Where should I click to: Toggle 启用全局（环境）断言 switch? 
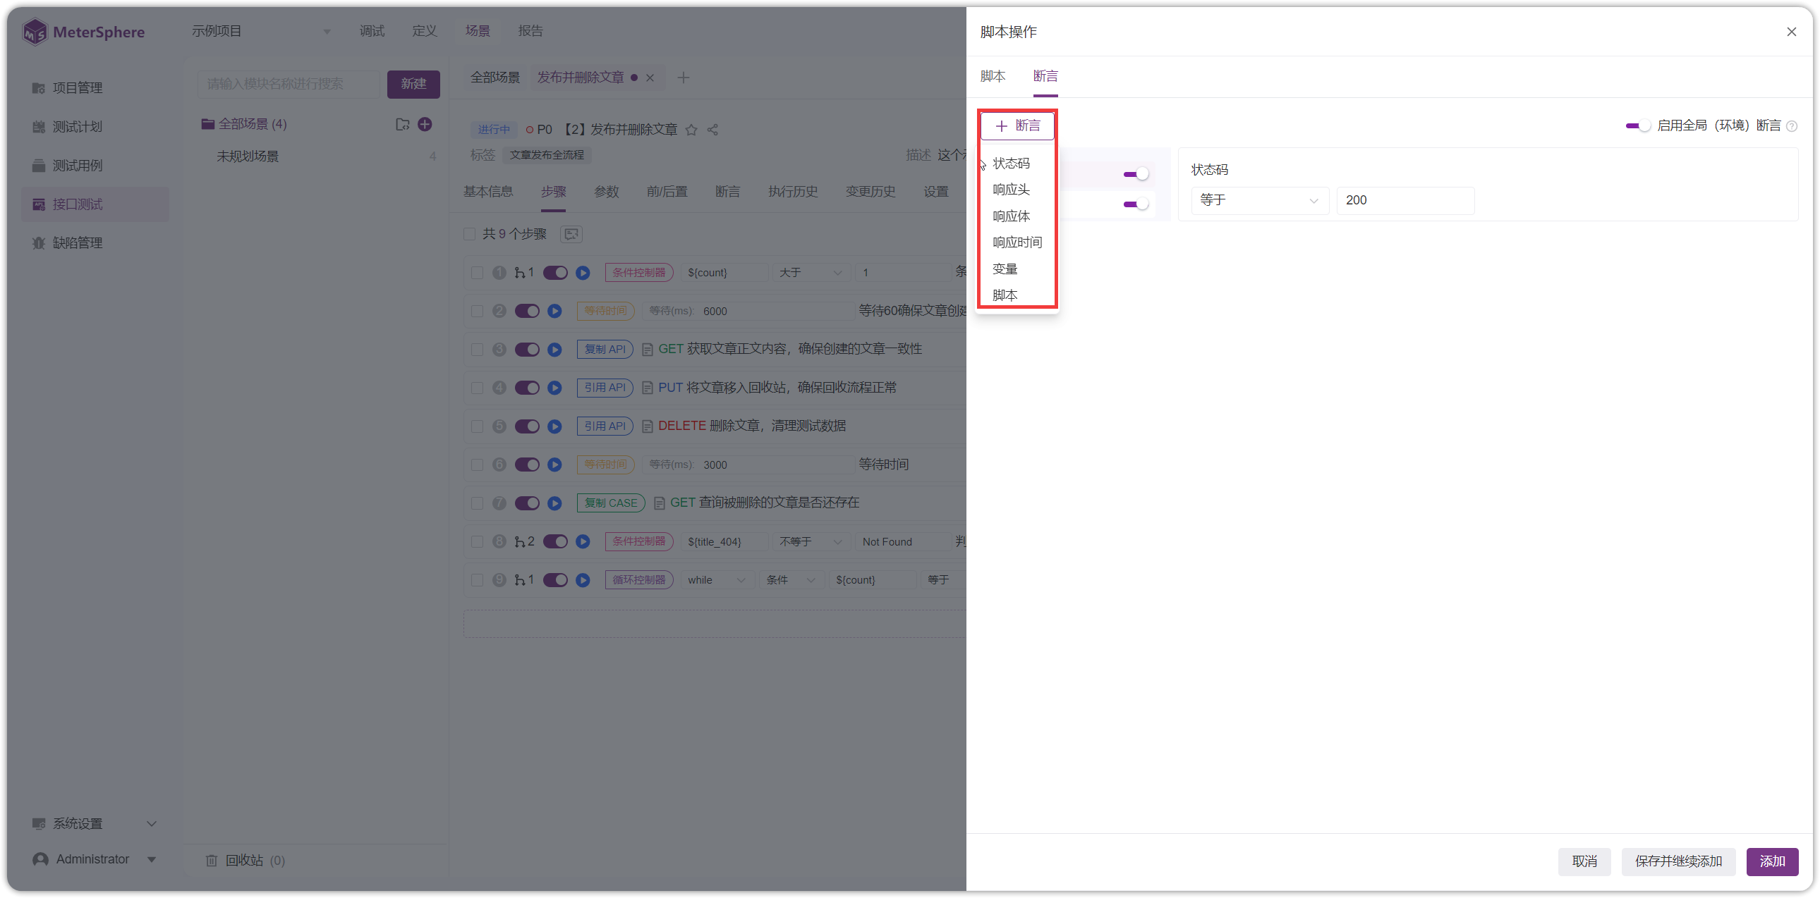tap(1637, 126)
